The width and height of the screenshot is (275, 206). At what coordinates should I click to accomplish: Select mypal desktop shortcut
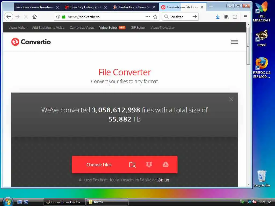click(262, 38)
